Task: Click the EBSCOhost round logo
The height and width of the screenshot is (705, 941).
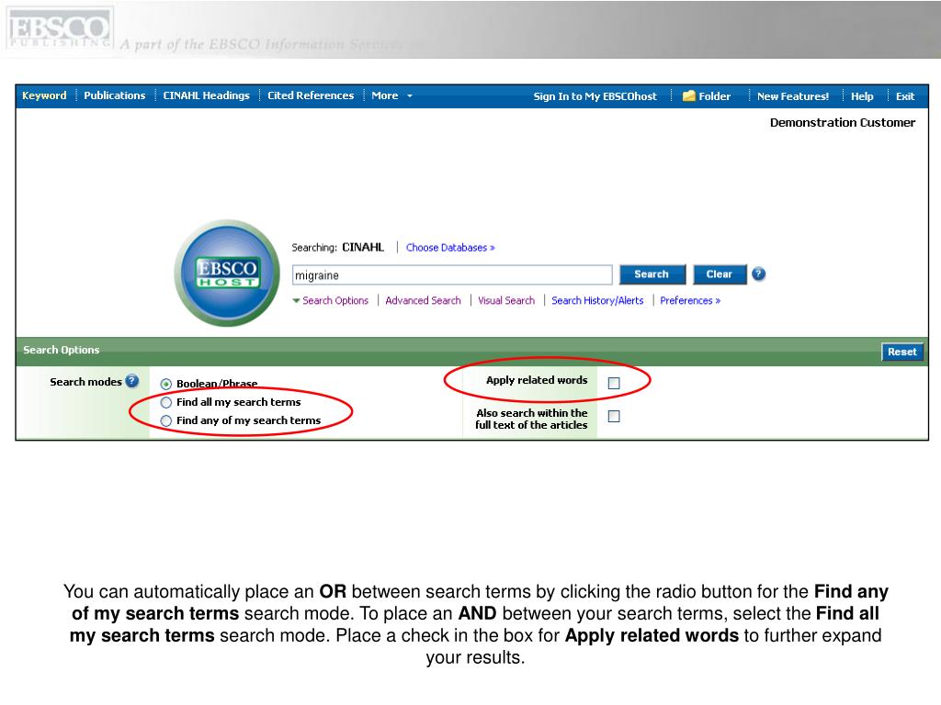Action: pyautogui.click(x=227, y=274)
